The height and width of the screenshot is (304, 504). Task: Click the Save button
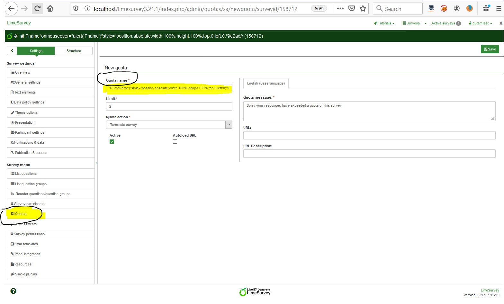coord(490,49)
